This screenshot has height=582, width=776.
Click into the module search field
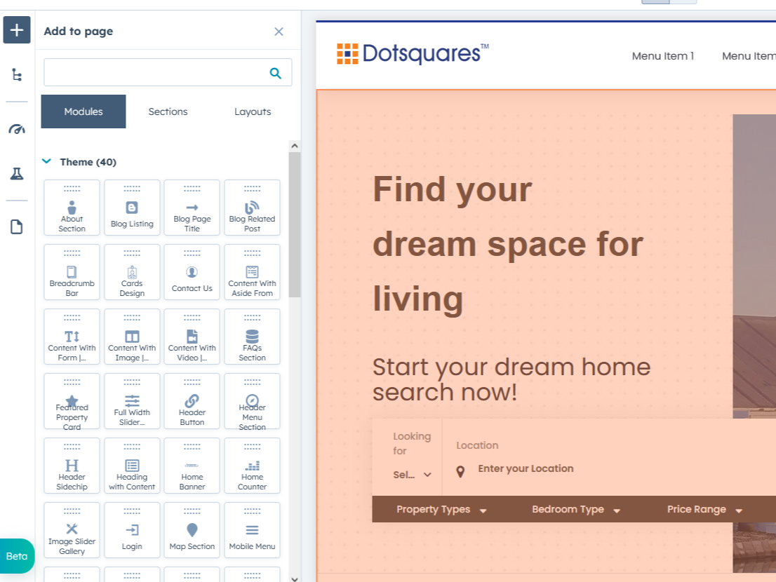click(x=168, y=72)
